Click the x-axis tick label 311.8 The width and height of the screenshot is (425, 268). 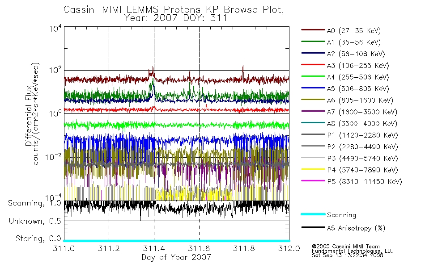pos(244,248)
